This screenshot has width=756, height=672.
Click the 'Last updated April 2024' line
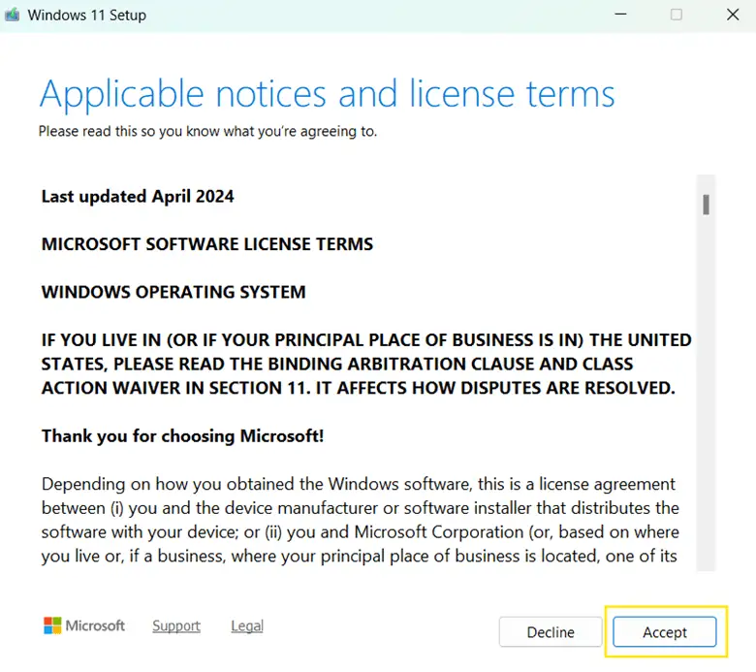click(x=138, y=196)
